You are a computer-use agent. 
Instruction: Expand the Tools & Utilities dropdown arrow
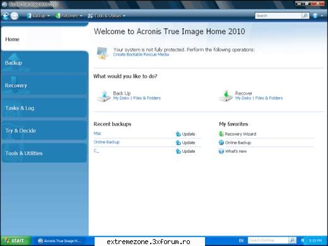click(124, 16)
